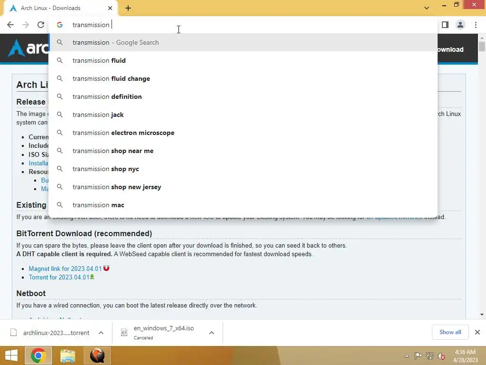This screenshot has height=365, width=486.
Task: Open 'Magnet link for 2023.04.01'
Action: pyautogui.click(x=65, y=269)
